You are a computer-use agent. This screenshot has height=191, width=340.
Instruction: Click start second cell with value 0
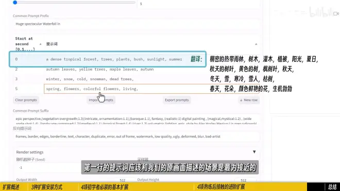coord(28,59)
